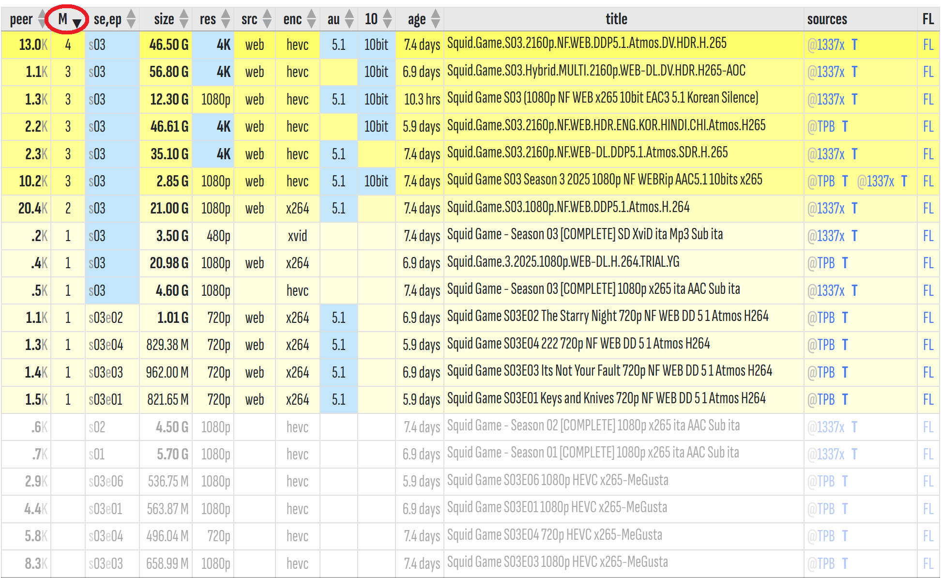This screenshot has height=578, width=941.
Task: Click T torrent icon for TRIAL.YG release
Action: pyautogui.click(x=845, y=263)
